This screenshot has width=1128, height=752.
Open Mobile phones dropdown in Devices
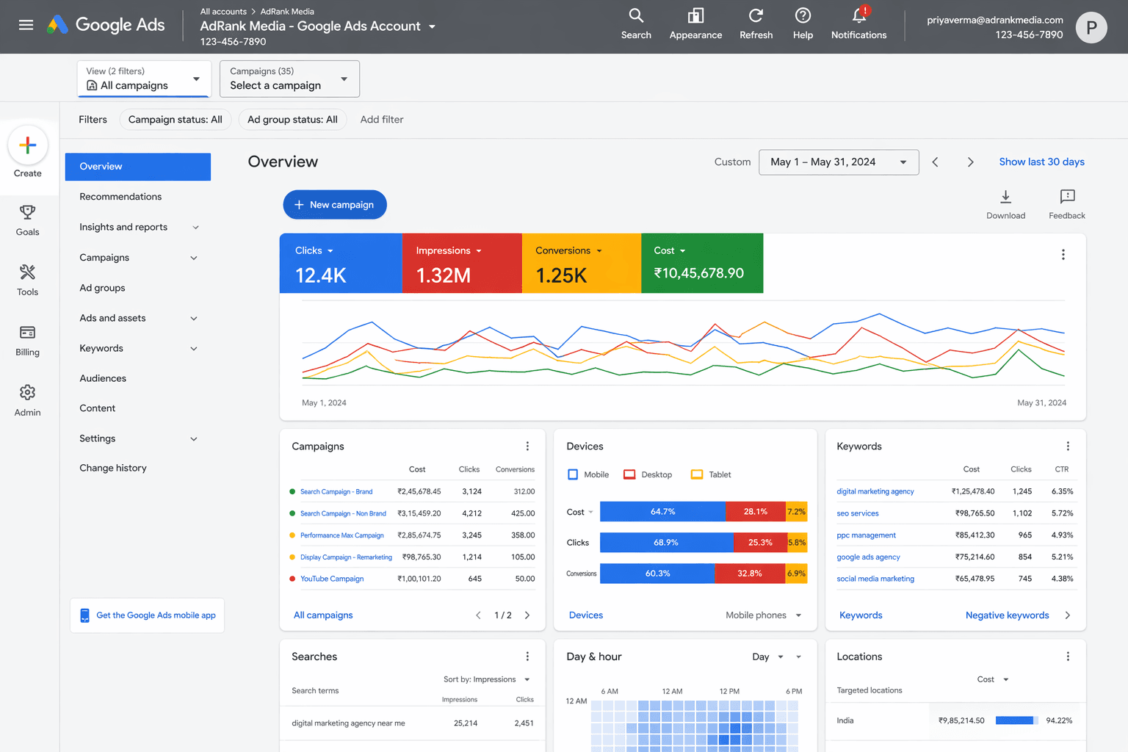764,615
